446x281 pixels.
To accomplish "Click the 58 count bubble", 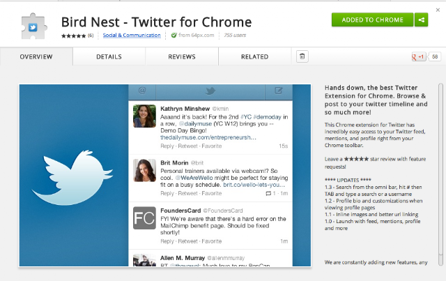I will [434, 56].
